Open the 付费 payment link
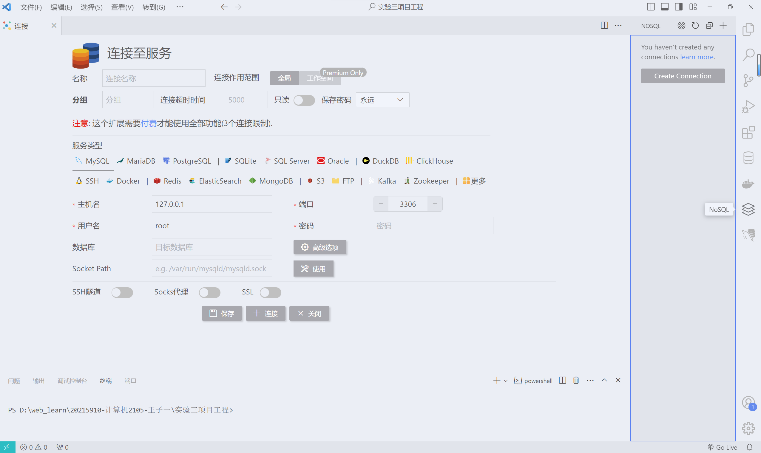The height and width of the screenshot is (453, 761). pos(149,123)
